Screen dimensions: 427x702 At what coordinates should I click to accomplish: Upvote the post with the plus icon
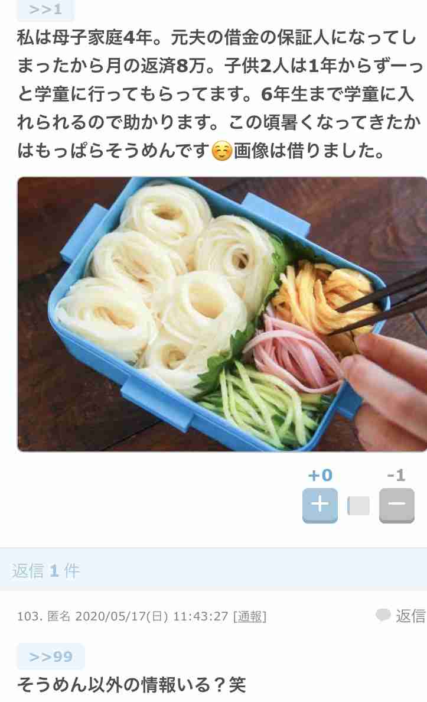point(320,505)
